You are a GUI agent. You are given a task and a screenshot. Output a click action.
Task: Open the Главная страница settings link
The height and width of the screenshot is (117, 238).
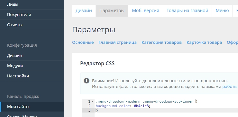117,43
